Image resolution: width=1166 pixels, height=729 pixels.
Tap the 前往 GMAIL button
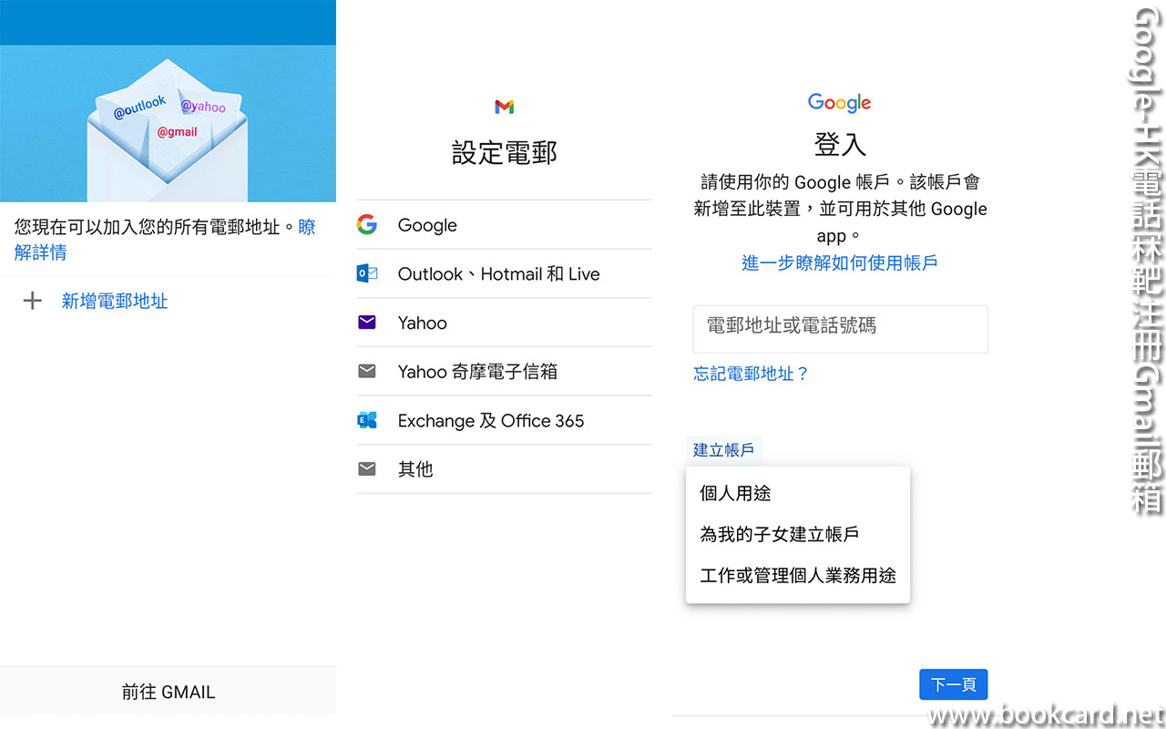pos(169,692)
